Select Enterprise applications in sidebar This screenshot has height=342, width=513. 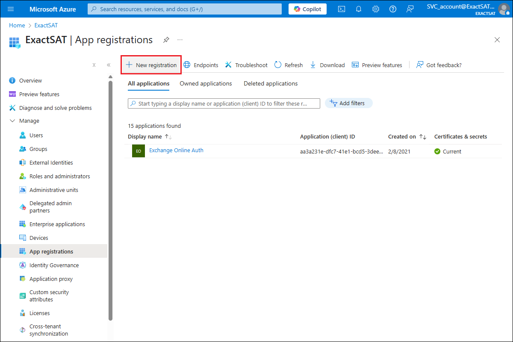point(57,224)
